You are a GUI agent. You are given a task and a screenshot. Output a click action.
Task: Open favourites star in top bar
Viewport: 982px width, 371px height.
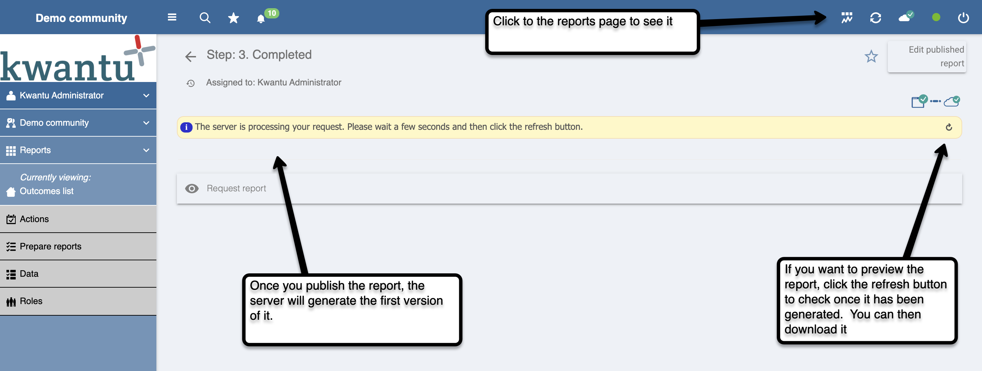233,18
